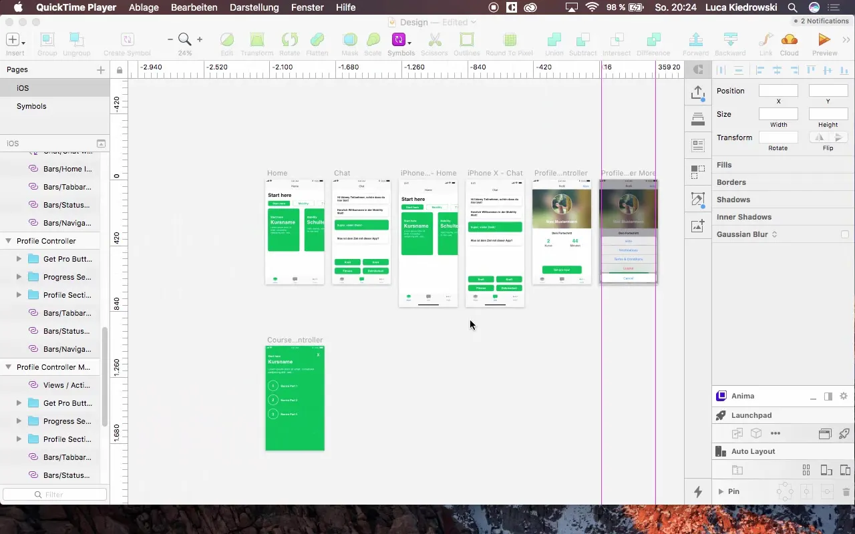Select the Scissors tool
Viewport: 855px width, 534px height.
click(434, 40)
